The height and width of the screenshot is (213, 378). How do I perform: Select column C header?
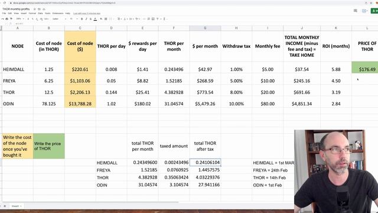click(x=80, y=28)
